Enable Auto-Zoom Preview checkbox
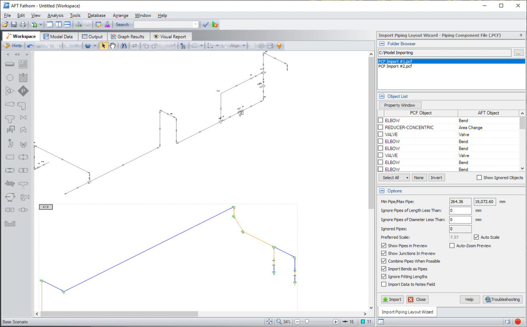 (x=452, y=246)
